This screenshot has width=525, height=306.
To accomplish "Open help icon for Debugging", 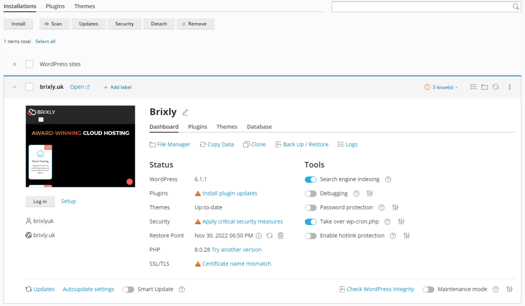I will pos(357,193).
